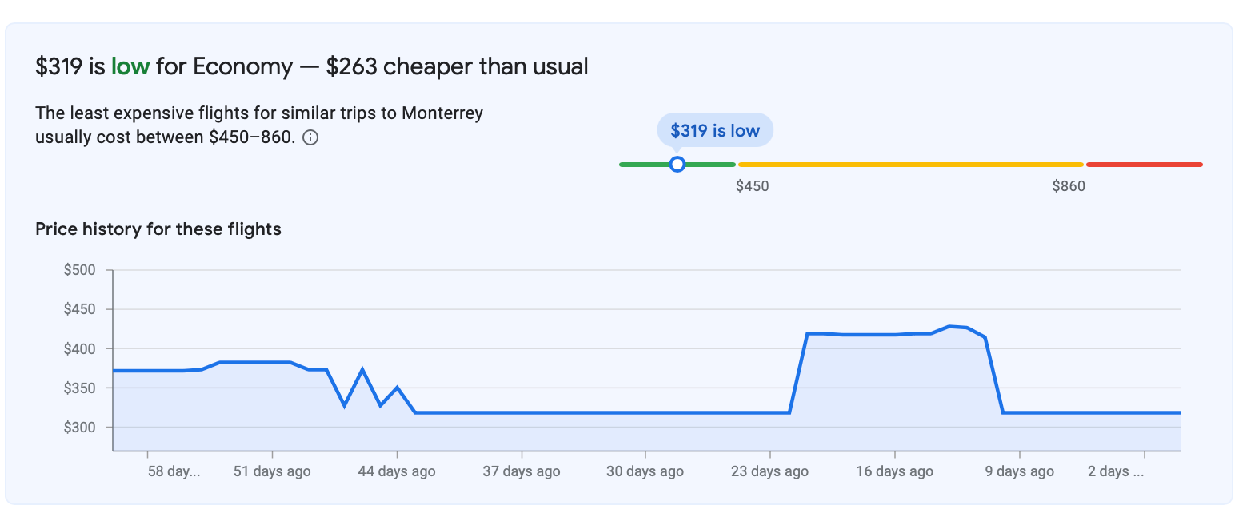Click the "23 days ago" x-axis label
1251x521 pixels.
(770, 471)
